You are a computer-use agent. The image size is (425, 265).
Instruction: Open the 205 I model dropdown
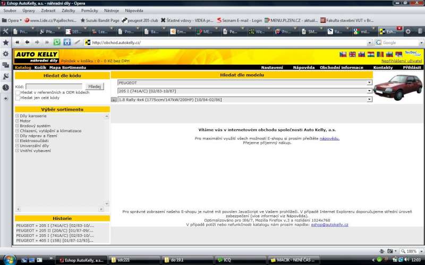pos(244,91)
